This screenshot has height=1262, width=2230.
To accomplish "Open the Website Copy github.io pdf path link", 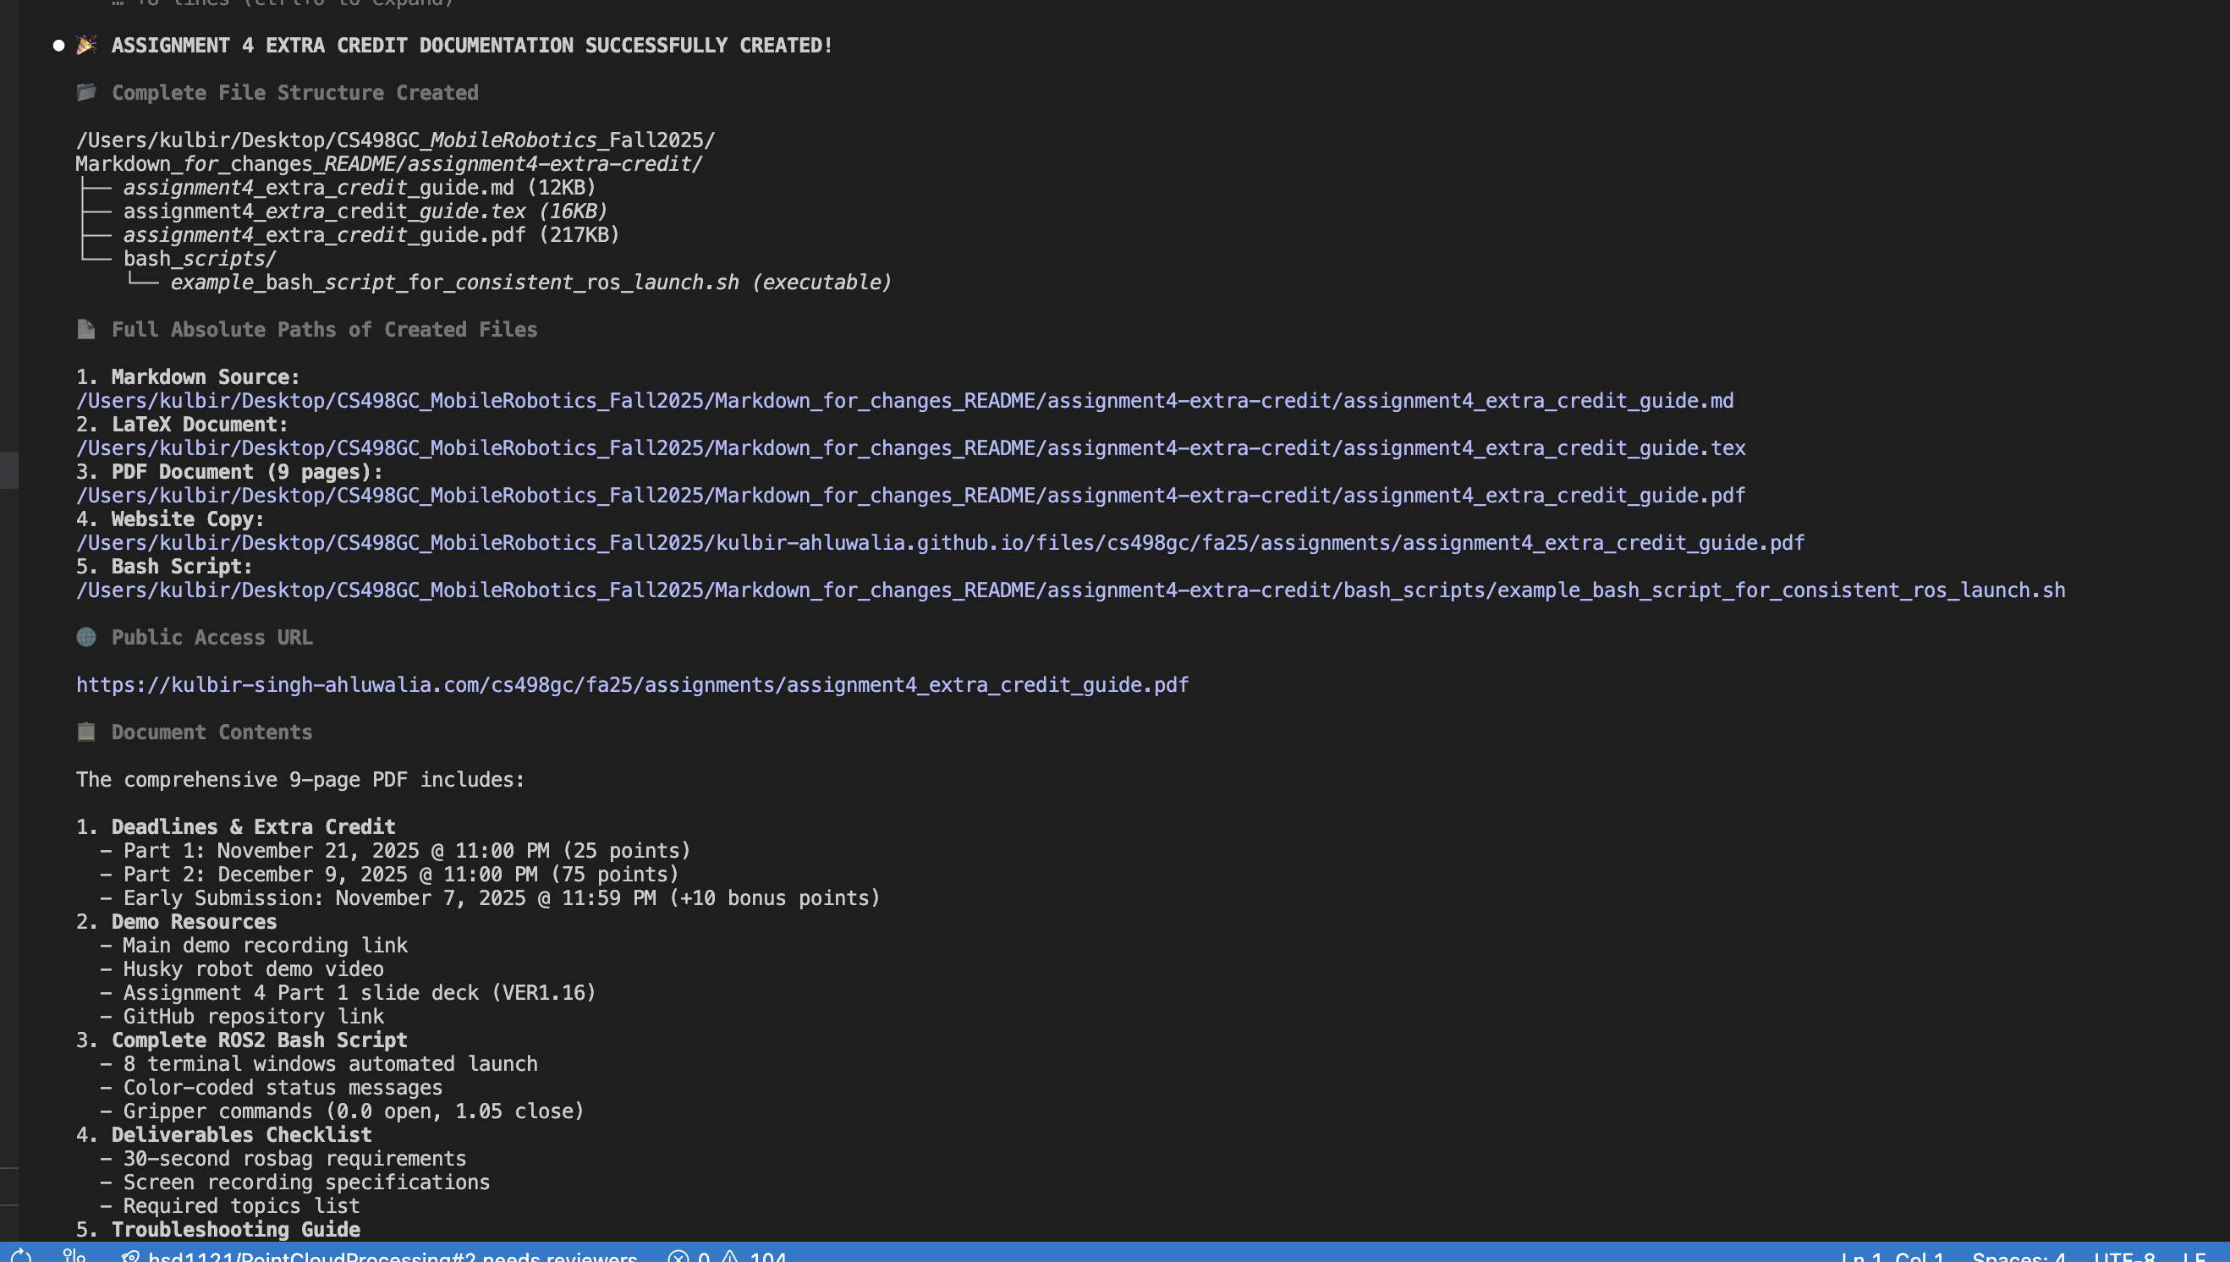I will click(941, 542).
